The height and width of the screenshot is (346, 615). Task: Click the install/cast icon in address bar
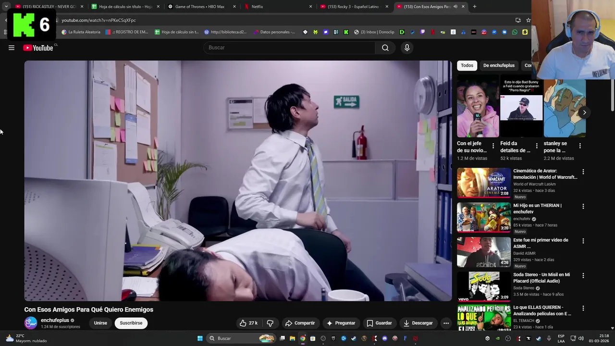pyautogui.click(x=518, y=20)
